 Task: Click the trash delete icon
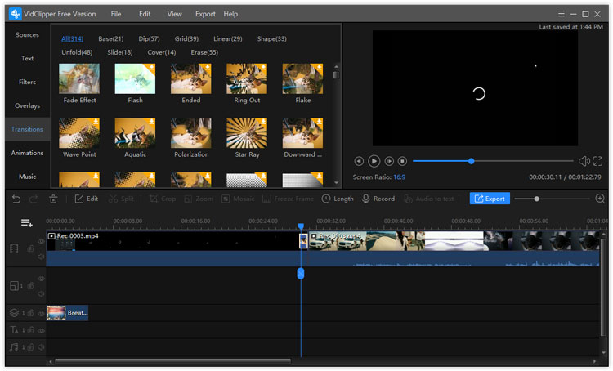(53, 199)
